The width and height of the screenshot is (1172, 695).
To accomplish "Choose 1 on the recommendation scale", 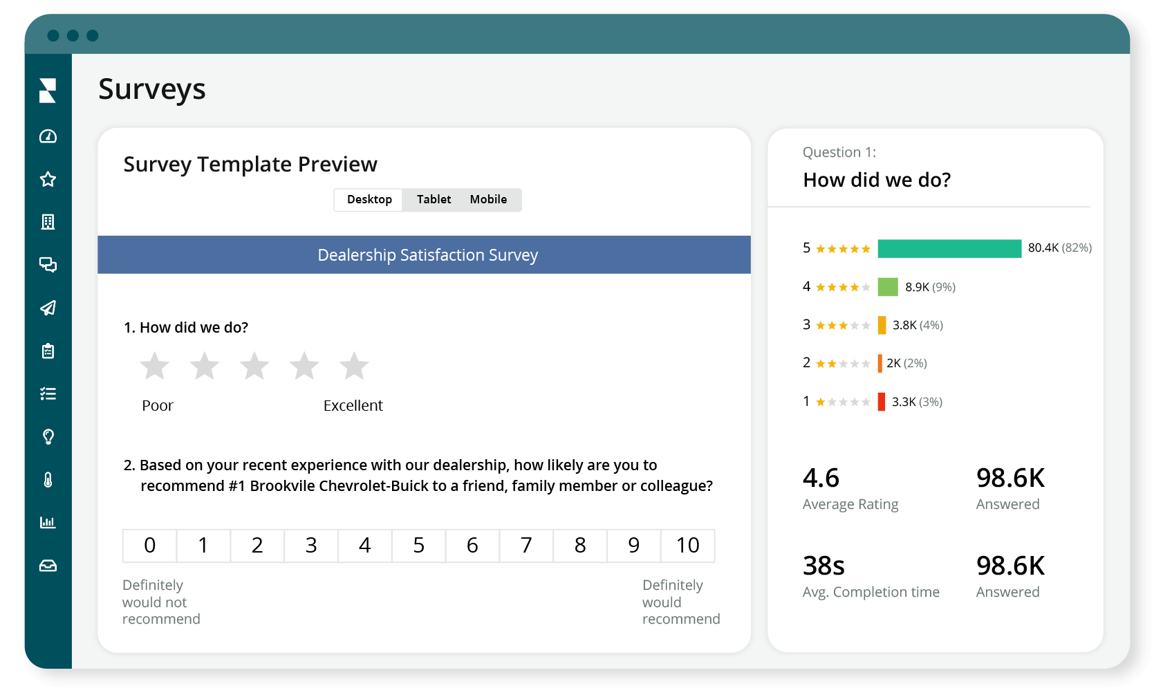I will coord(203,546).
